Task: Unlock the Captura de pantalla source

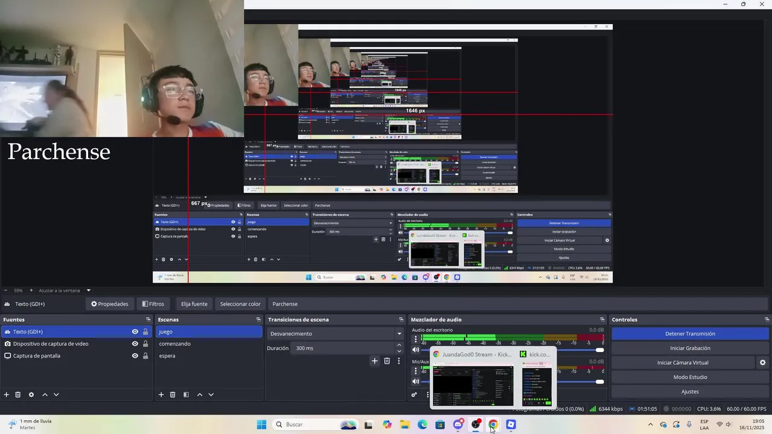Action: point(145,356)
